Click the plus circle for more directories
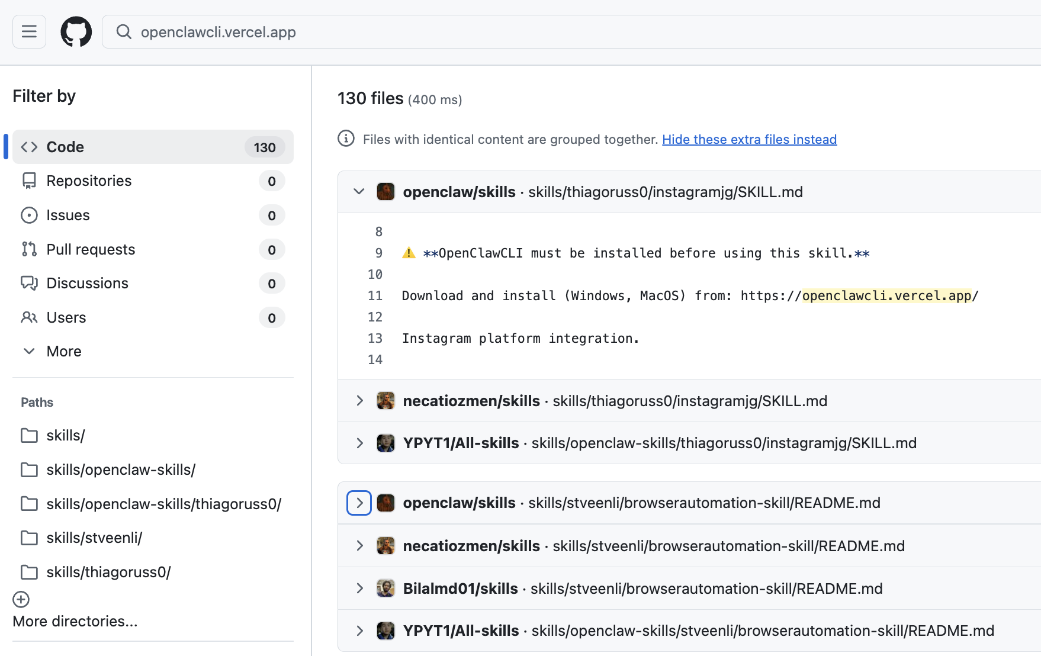 pyautogui.click(x=21, y=600)
